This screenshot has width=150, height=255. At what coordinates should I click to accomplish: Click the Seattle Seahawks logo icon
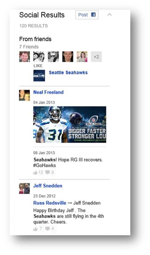tap(39, 76)
